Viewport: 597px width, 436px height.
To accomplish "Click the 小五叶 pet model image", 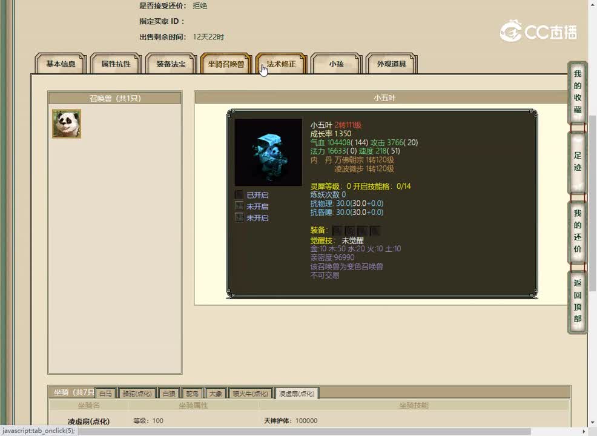I will 268,152.
